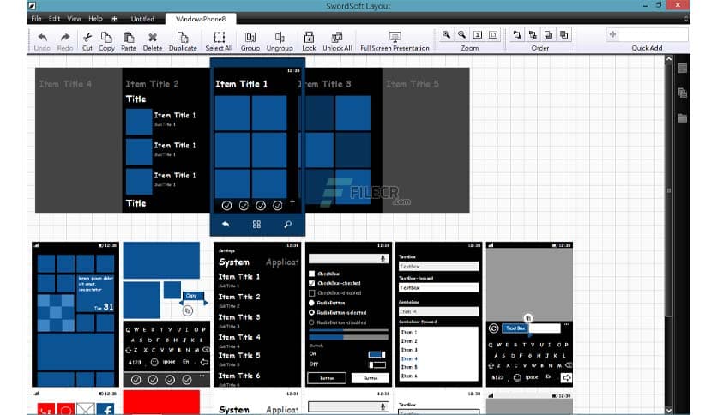Screen dimensions: 717x415
Task: Add a new tab with the plus button
Action: (114, 19)
